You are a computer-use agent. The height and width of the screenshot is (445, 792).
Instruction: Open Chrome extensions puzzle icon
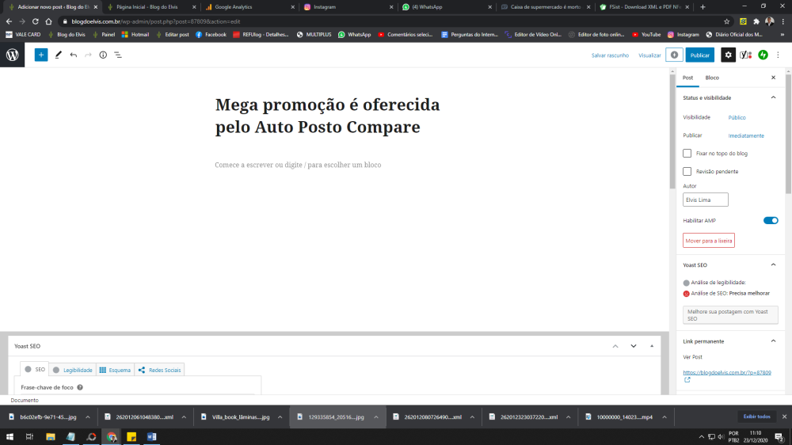[x=756, y=21]
